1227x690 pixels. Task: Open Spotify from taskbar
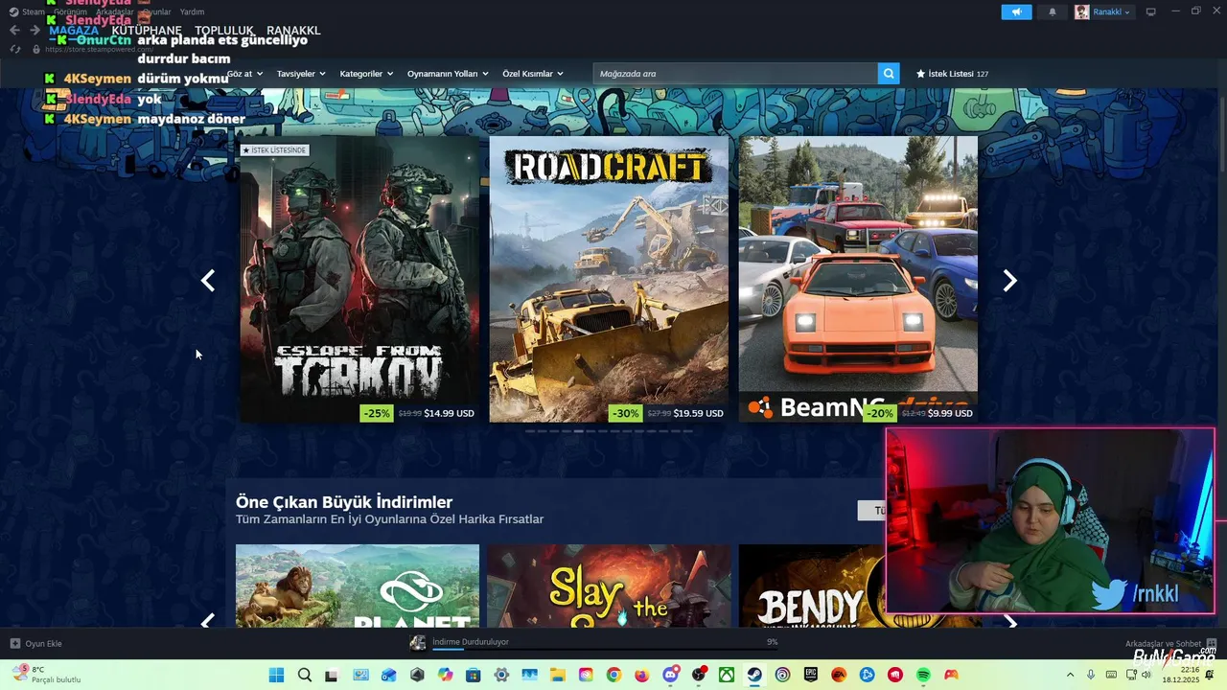pyautogui.click(x=923, y=675)
